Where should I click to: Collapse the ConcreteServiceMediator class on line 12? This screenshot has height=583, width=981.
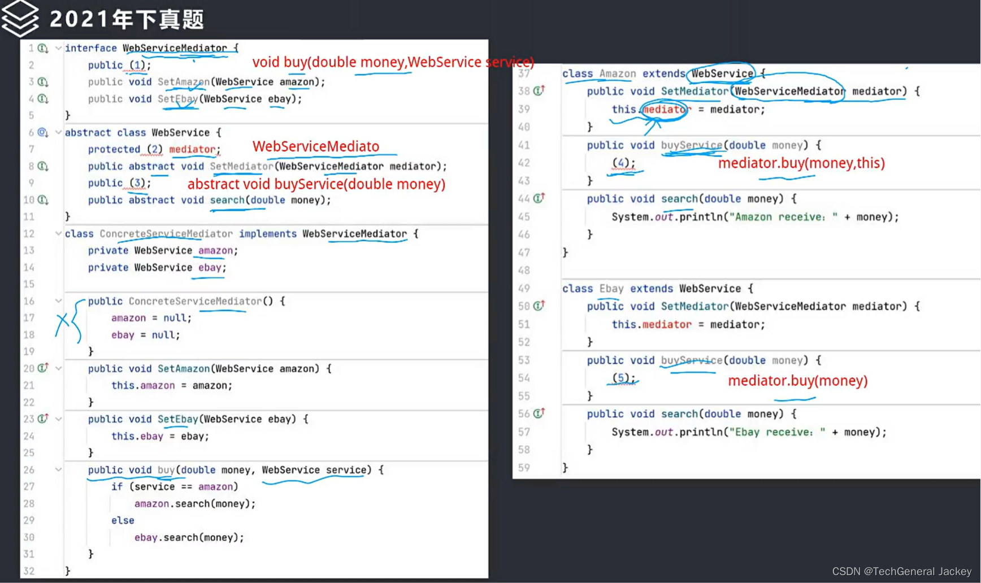[58, 233]
